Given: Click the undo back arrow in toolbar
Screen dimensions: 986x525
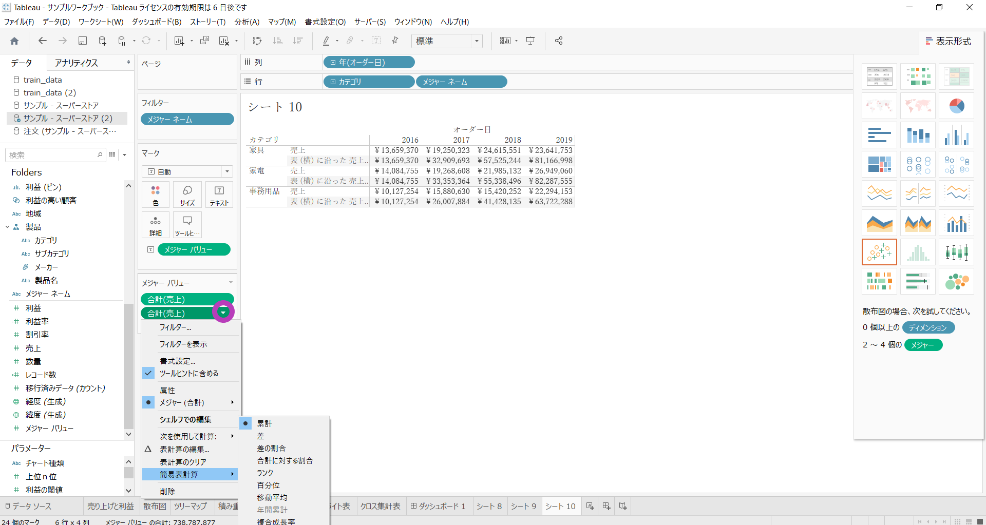Looking at the screenshot, I should click(43, 41).
